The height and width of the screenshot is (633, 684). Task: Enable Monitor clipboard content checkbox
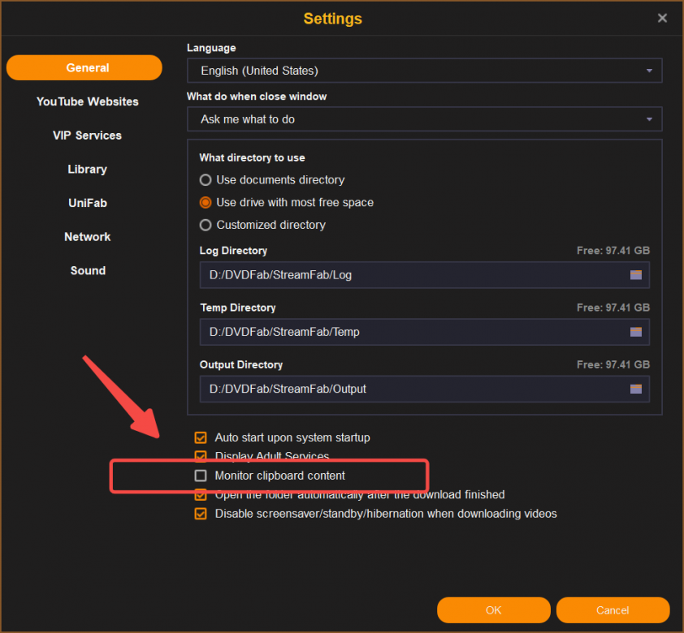click(x=201, y=476)
